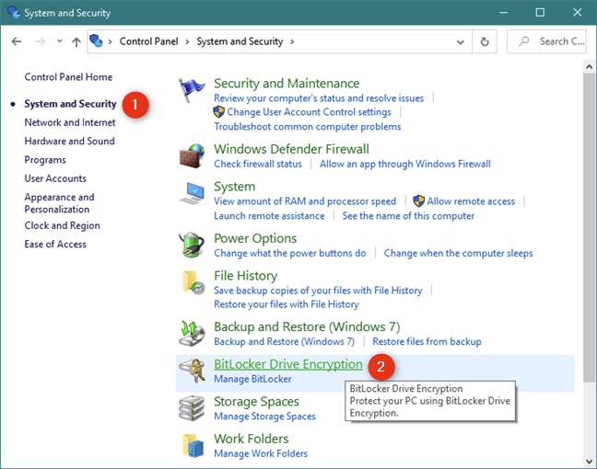Click Manage Storage Spaces

pos(265,417)
